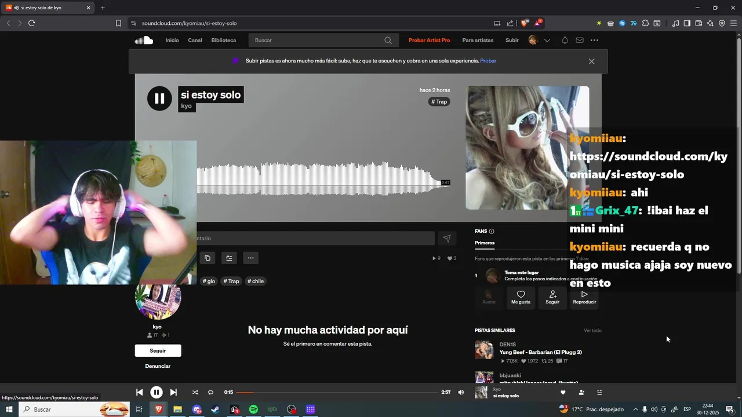The image size is (742, 417).
Task: Seek within the track waveform
Action: (x=323, y=180)
